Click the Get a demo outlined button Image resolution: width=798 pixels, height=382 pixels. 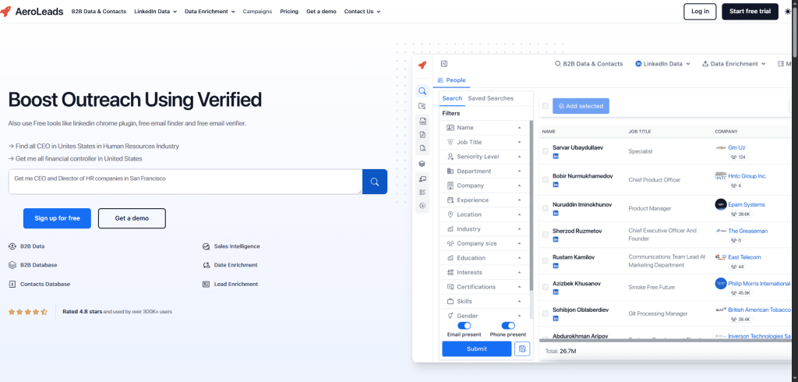(132, 218)
